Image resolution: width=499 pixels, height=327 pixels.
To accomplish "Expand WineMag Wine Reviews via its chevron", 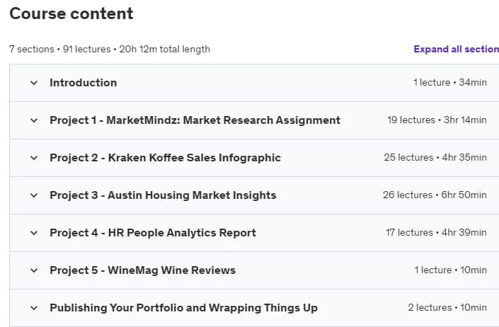I will (x=34, y=270).
